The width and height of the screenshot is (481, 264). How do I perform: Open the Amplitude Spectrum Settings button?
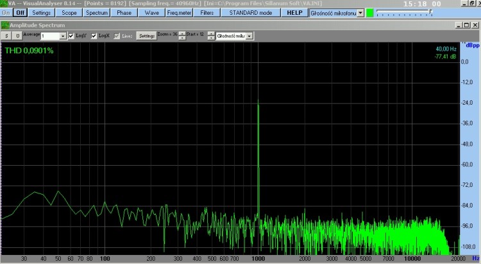coord(146,36)
